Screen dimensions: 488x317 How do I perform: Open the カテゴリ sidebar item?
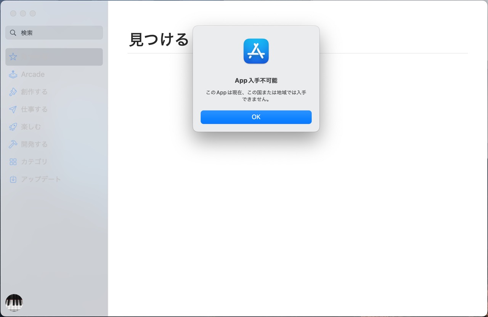click(x=54, y=162)
